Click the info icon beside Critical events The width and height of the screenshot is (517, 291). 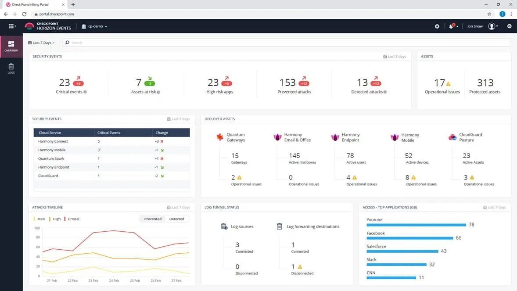coord(85,92)
